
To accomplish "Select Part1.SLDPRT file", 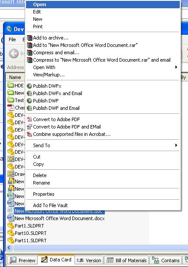I will (26, 226).
